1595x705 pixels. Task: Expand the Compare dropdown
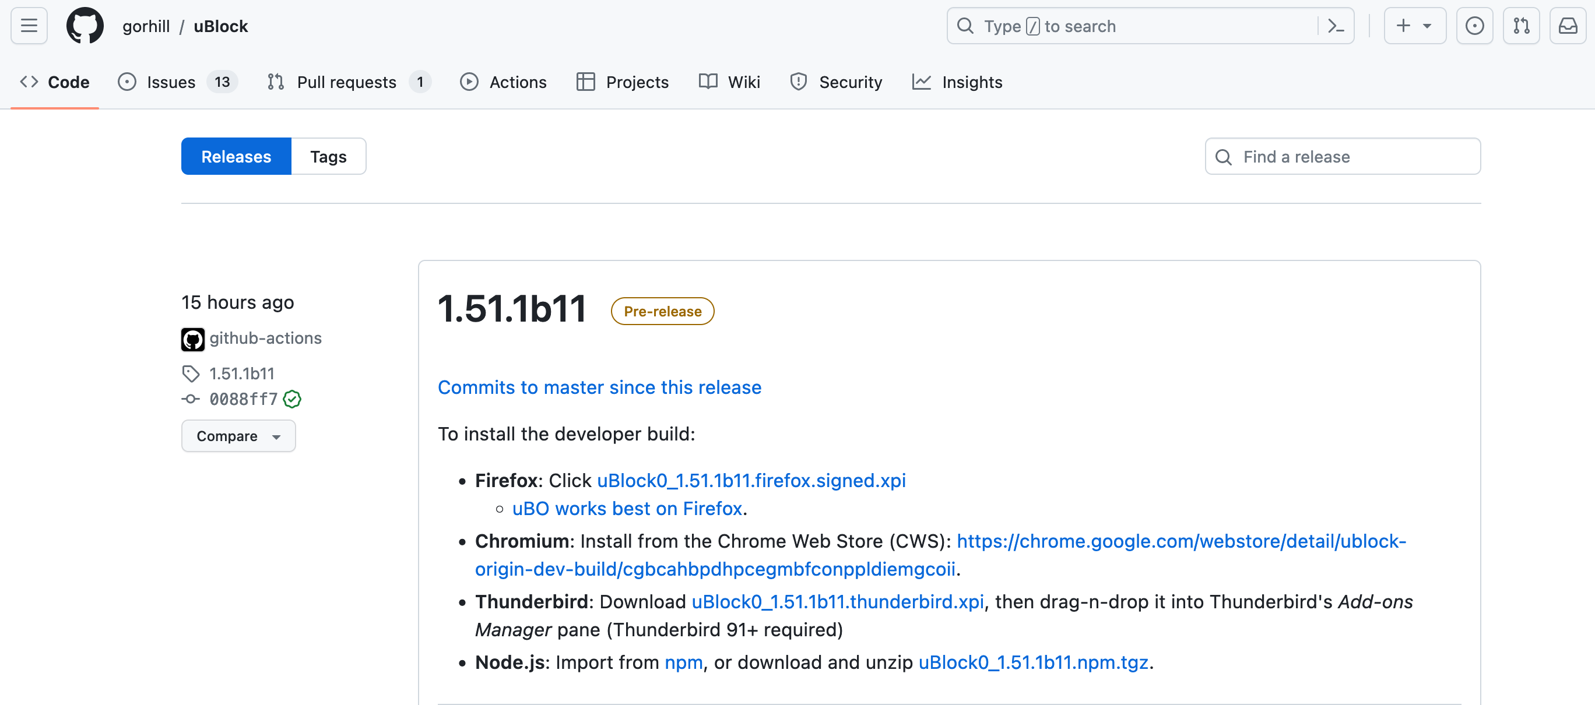click(x=238, y=436)
